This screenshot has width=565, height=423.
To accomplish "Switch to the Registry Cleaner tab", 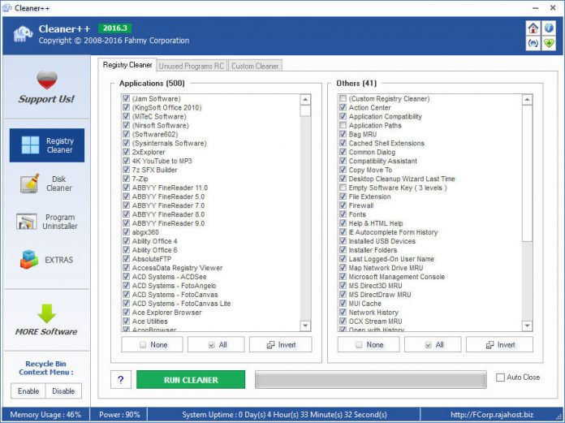I will (x=127, y=65).
